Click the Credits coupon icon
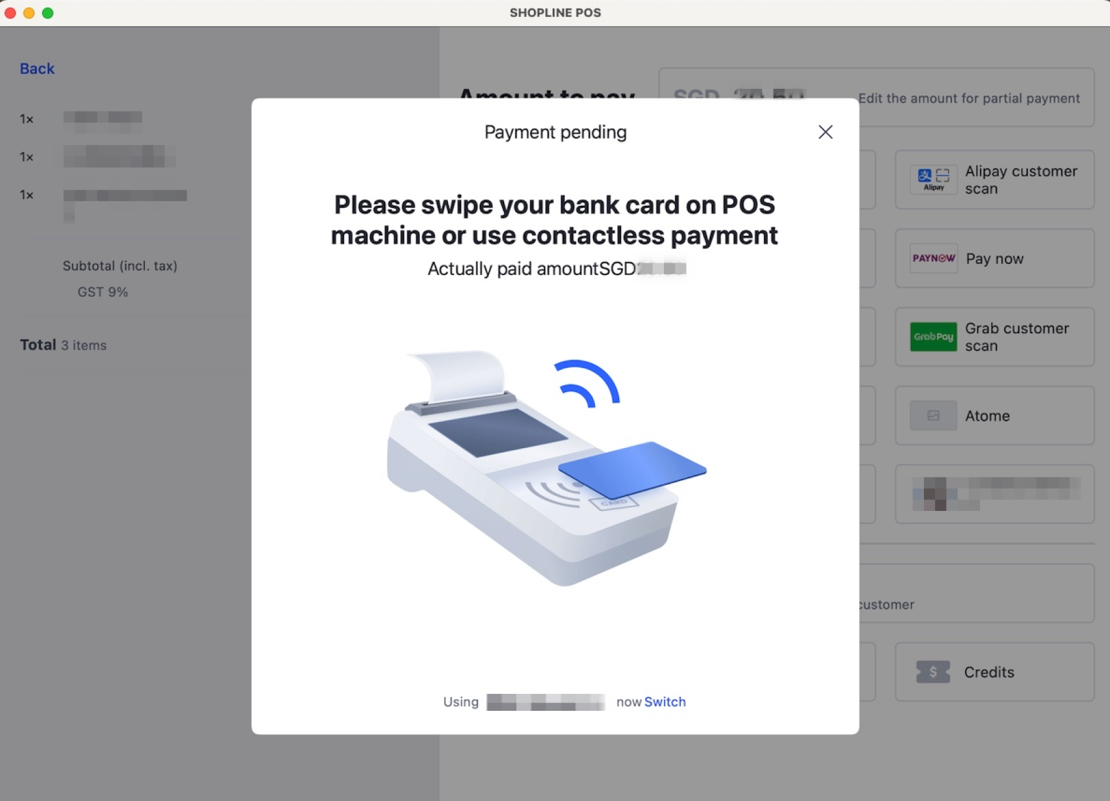This screenshot has width=1110, height=801. click(933, 672)
